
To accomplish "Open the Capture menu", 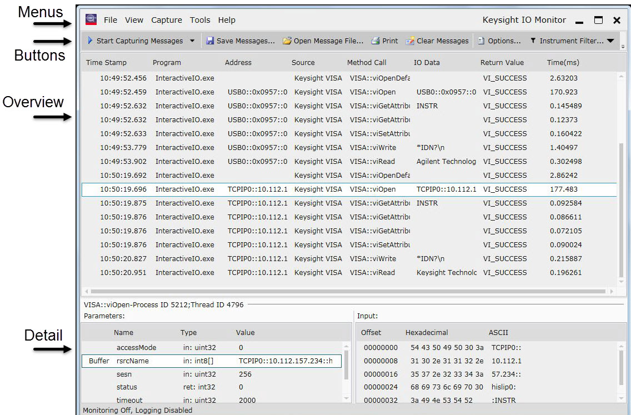I will [167, 20].
